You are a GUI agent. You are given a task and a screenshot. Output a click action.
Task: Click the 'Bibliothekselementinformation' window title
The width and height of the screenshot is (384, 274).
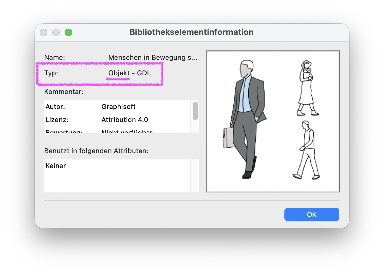tap(191, 32)
